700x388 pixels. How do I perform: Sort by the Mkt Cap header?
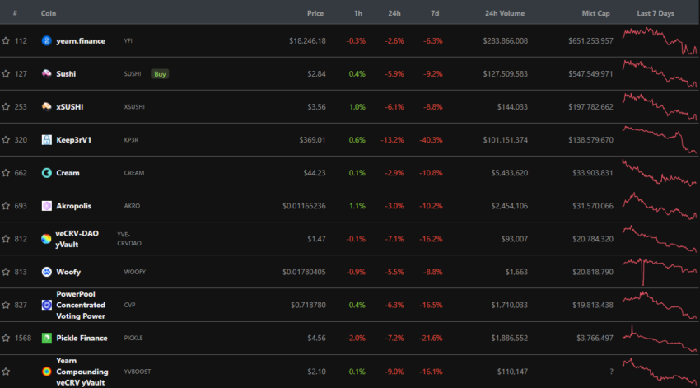[595, 13]
